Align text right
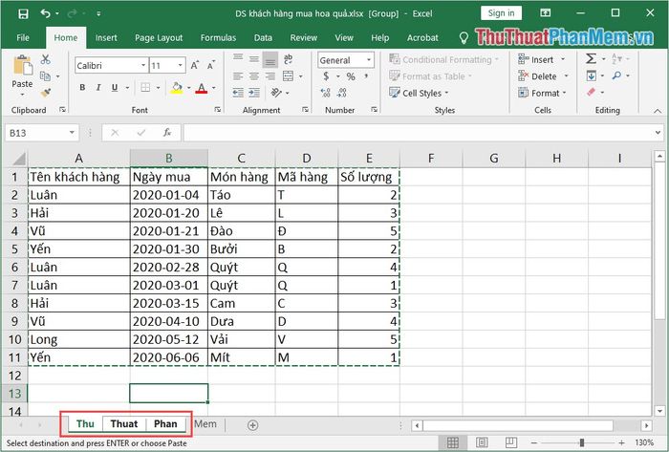The height and width of the screenshot is (452, 669). coord(270,76)
